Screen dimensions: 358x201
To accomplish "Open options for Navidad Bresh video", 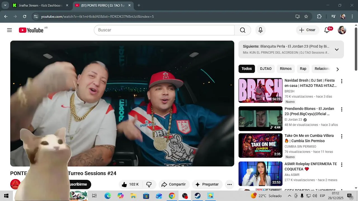I will pos(341,81).
